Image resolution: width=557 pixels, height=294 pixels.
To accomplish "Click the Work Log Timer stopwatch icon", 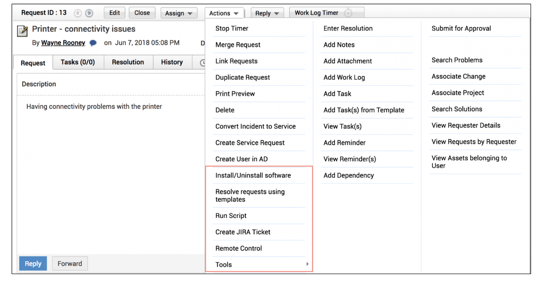I will 348,13.
